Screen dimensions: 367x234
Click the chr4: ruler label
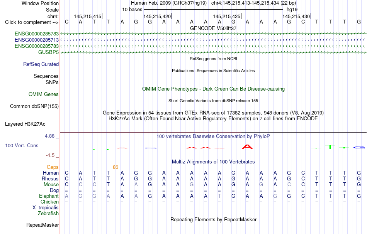point(53,16)
